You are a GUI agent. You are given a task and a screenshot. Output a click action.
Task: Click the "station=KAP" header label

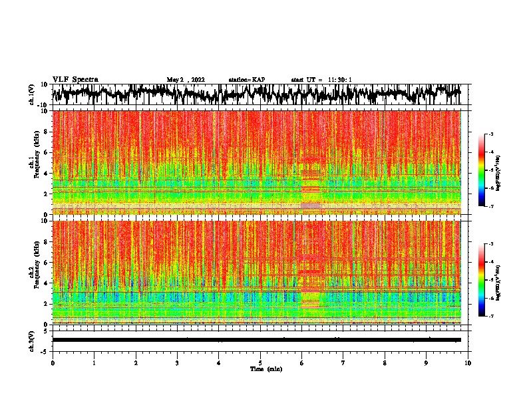click(247, 80)
